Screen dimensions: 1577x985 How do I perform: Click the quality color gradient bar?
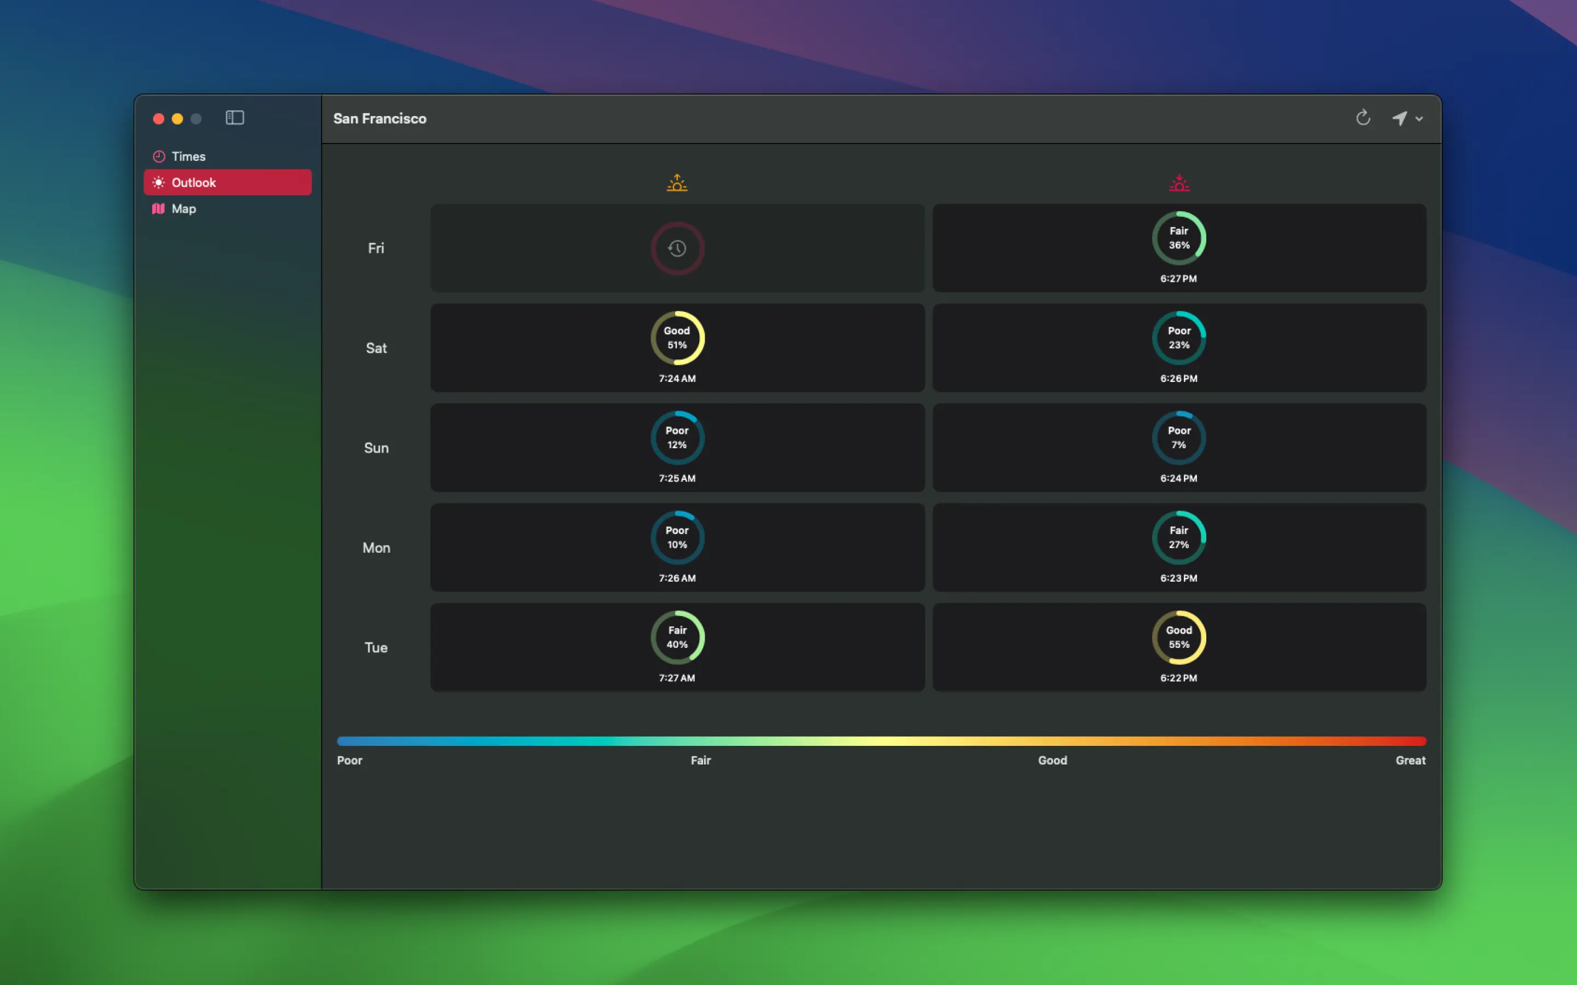coord(881,741)
